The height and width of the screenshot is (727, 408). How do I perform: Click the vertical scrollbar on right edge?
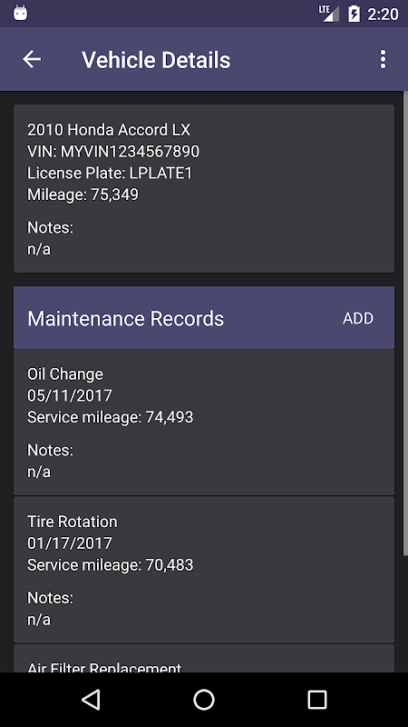pyautogui.click(x=405, y=324)
